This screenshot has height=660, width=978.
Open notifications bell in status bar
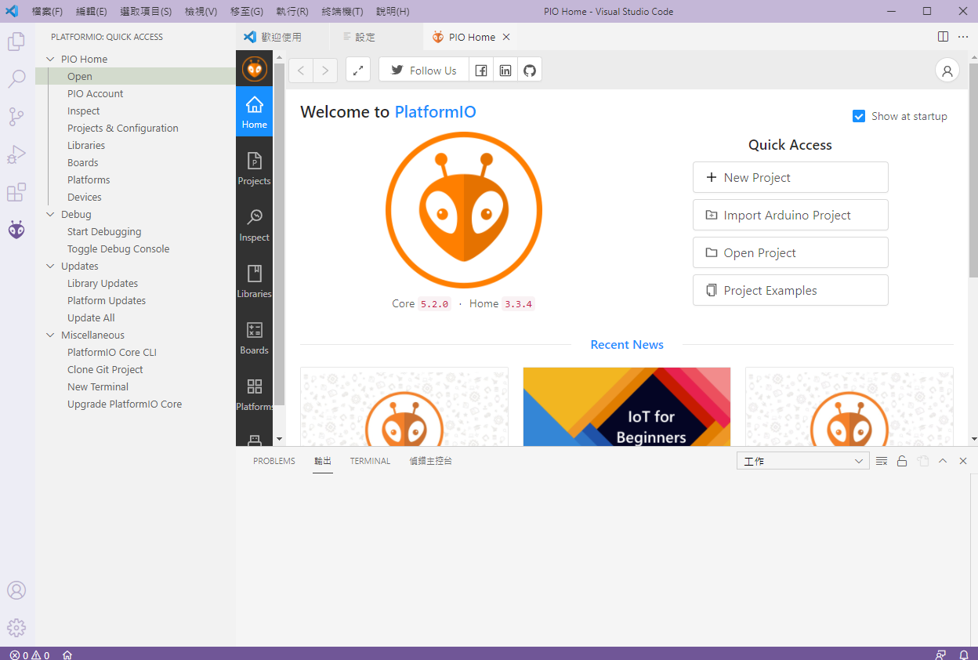coord(963,655)
